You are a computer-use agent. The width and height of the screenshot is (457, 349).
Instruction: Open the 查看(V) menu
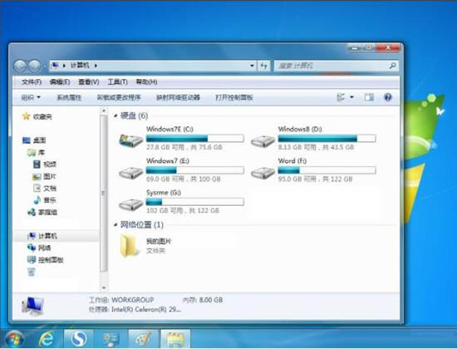pyautogui.click(x=89, y=82)
